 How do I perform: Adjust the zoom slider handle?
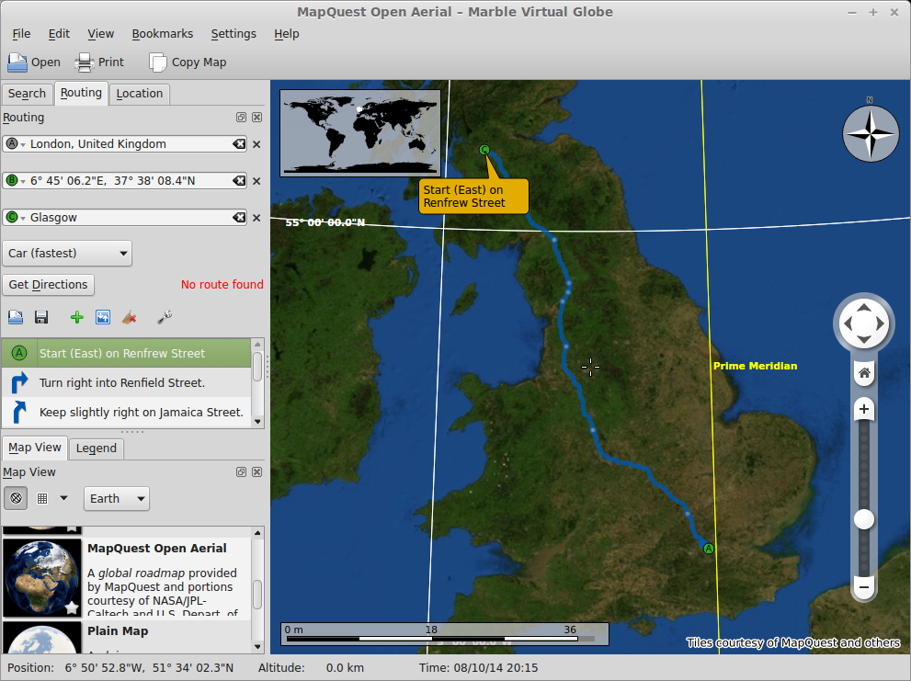pyautogui.click(x=864, y=519)
